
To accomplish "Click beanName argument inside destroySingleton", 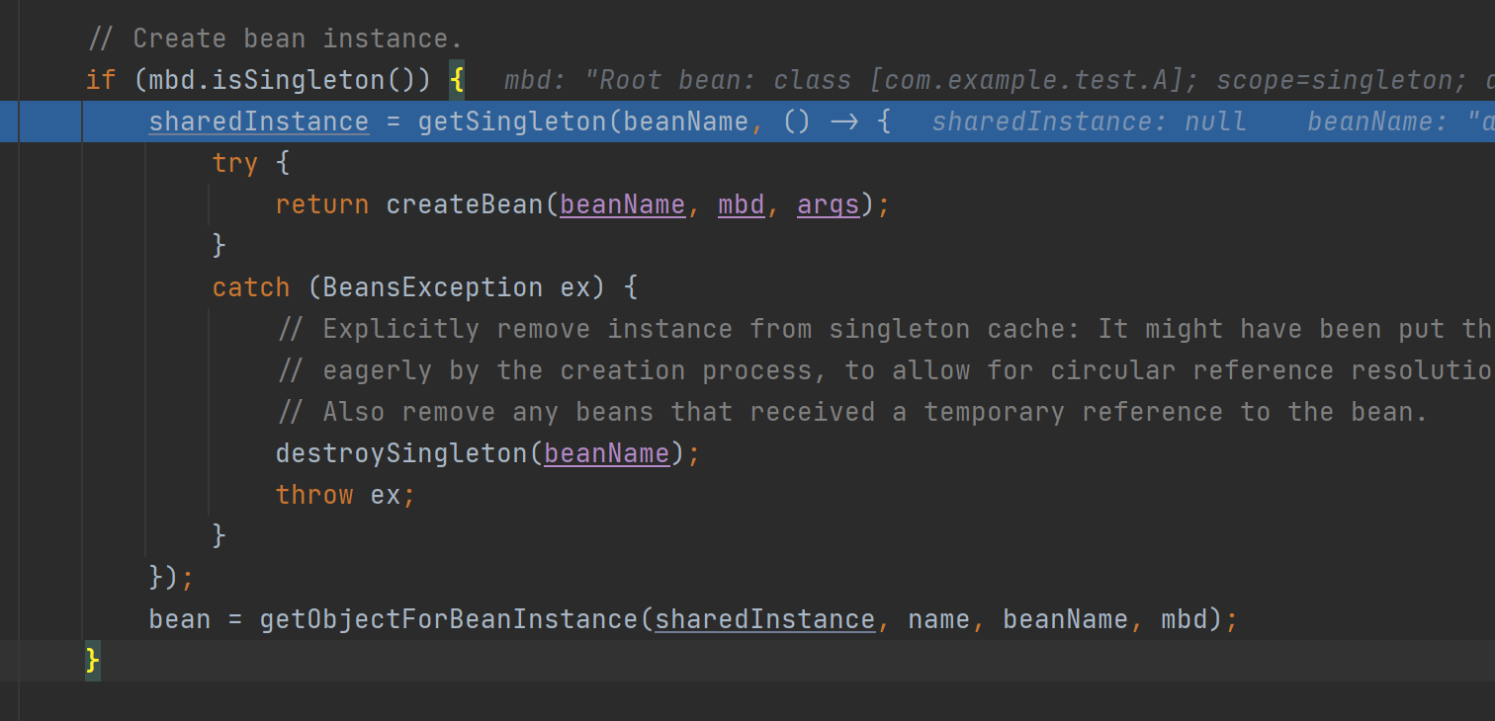I will (606, 453).
